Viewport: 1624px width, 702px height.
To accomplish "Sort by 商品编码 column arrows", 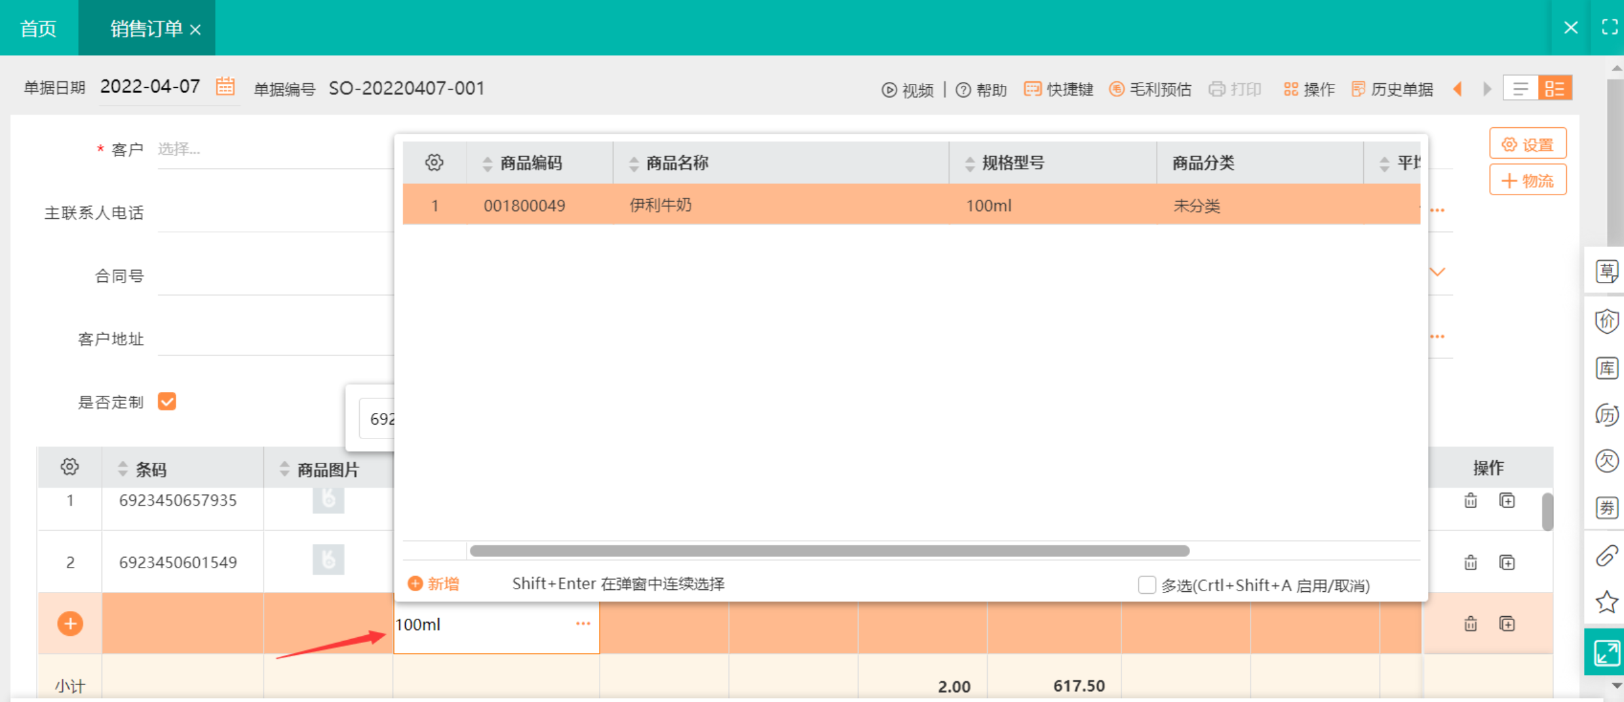I will coord(487,163).
